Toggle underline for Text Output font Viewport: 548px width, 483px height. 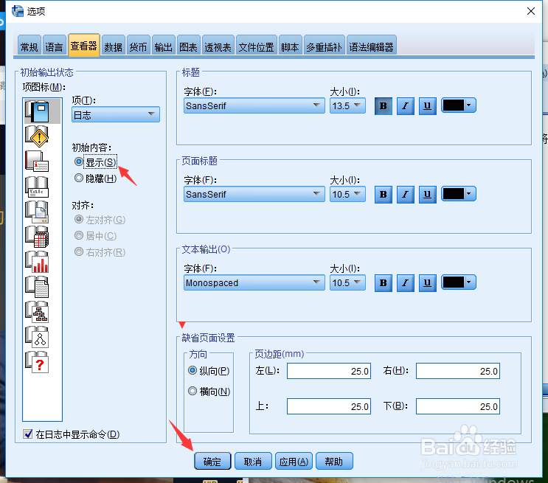427,282
